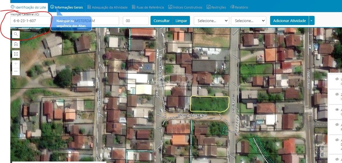Open the Ruas de Referência tab
The image size is (342, 163).
click(x=148, y=7)
